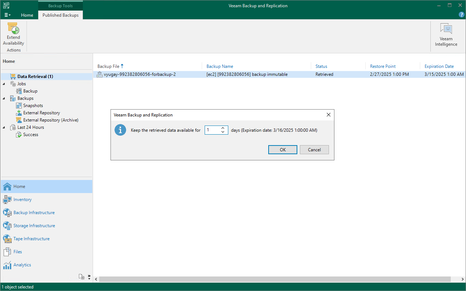This screenshot has height=291, width=466.
Task: Collapse the Last 24 Hours node
Action: 4,127
